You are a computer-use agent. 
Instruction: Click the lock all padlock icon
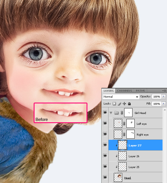point(129,104)
